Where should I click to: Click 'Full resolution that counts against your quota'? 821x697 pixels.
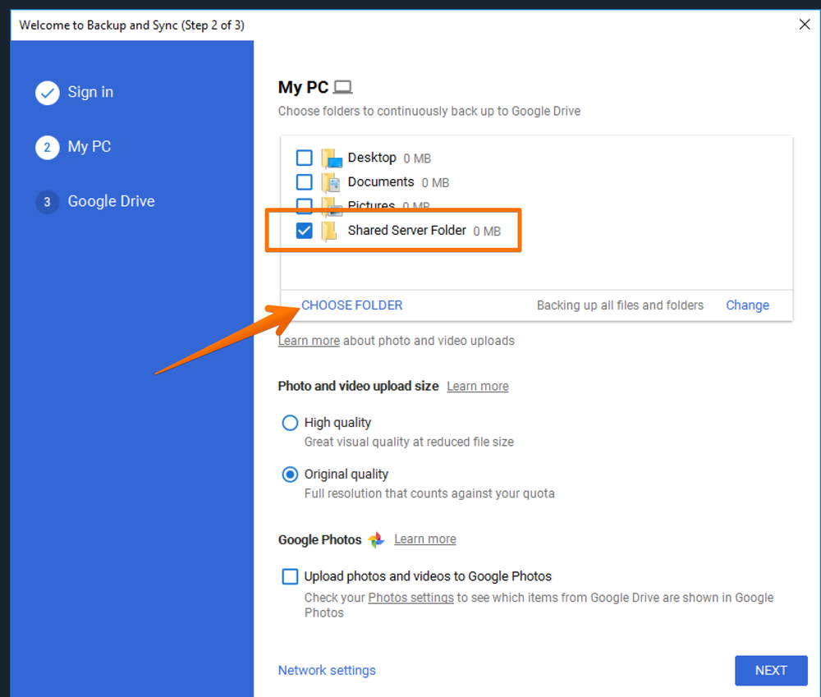point(429,493)
